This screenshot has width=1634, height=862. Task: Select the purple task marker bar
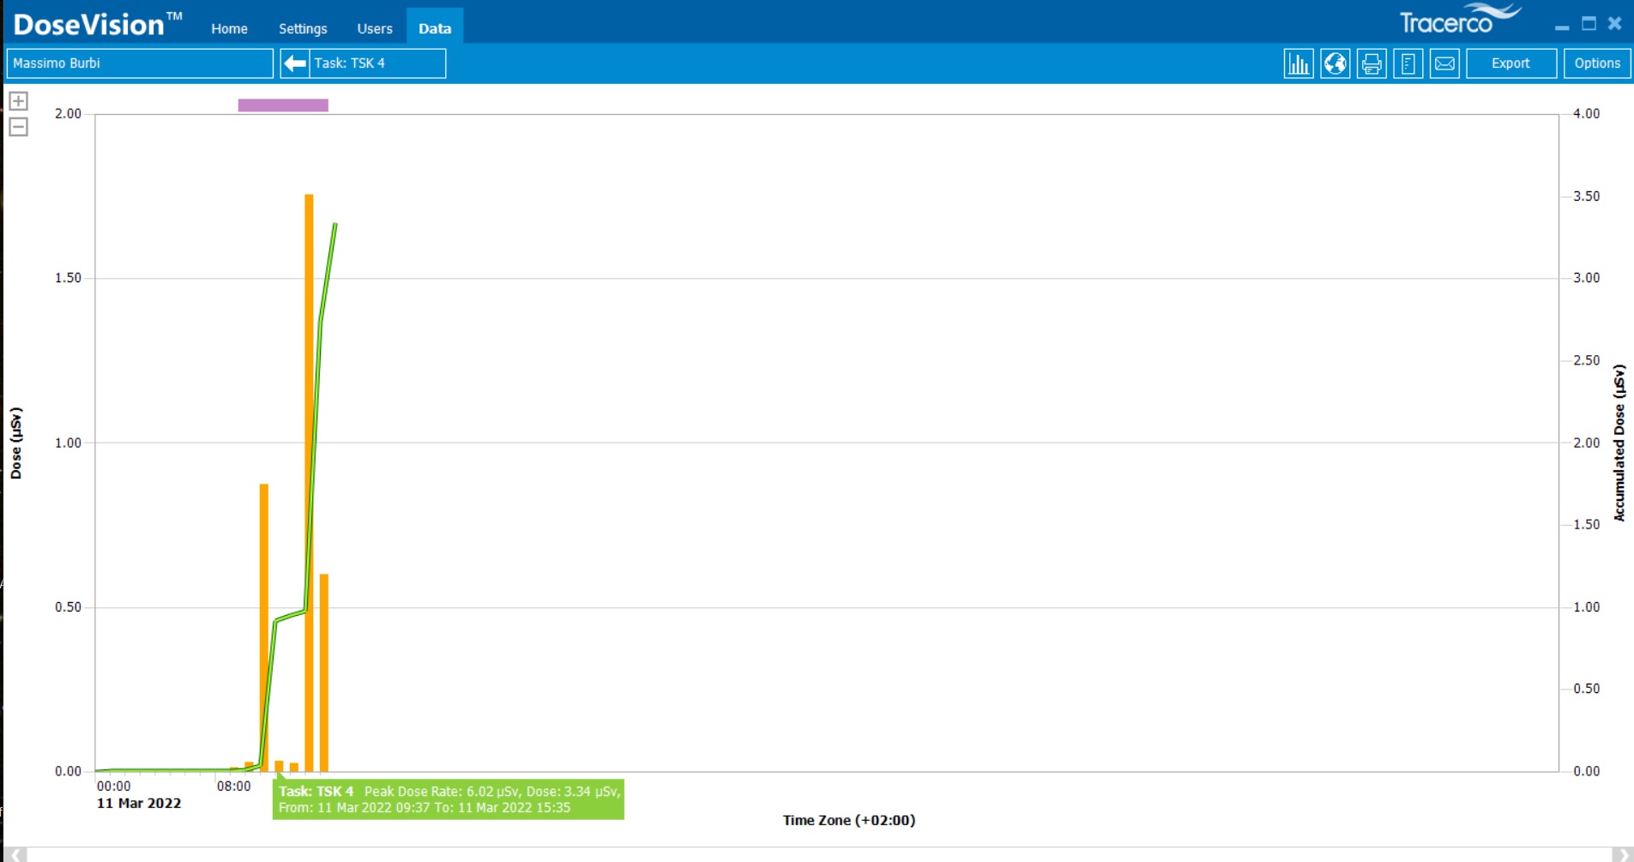pyautogui.click(x=283, y=105)
